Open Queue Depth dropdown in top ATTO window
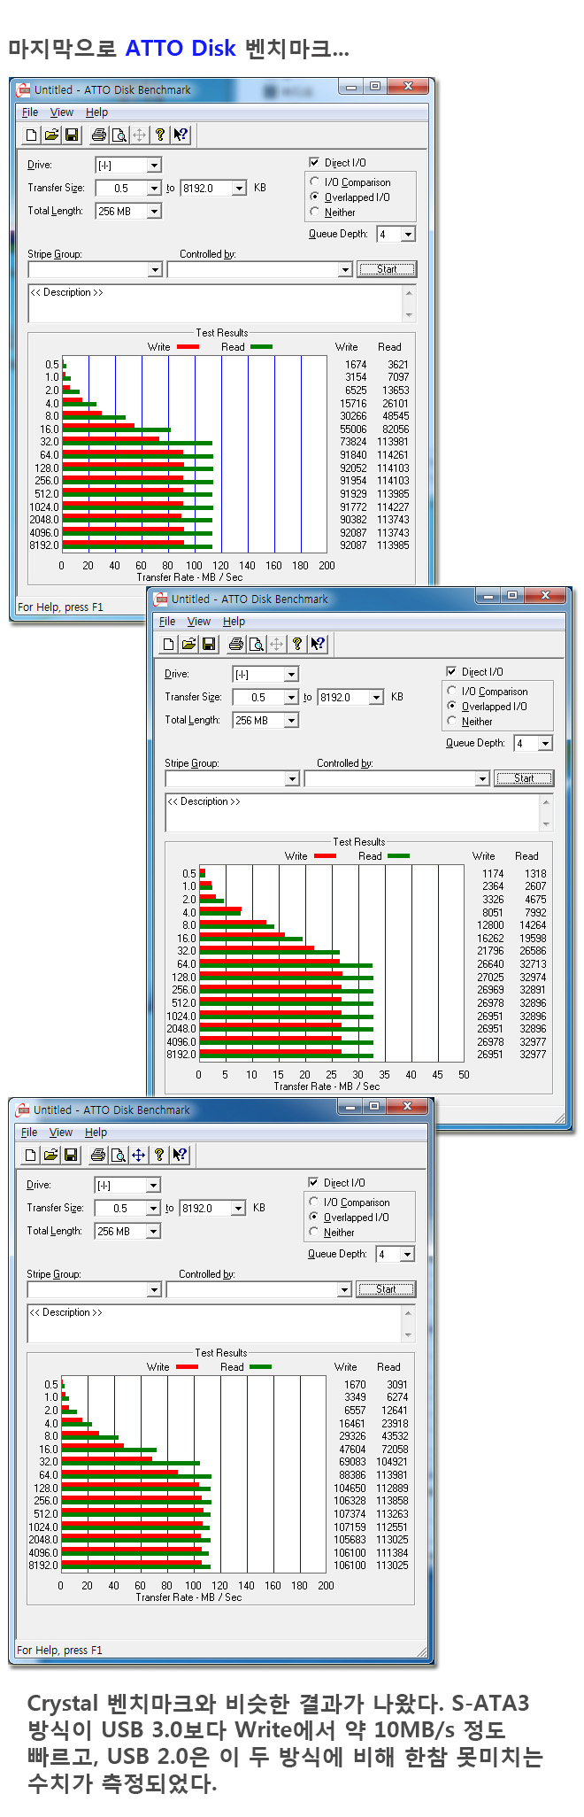Image resolution: width=584 pixels, height=1817 pixels. click(408, 234)
